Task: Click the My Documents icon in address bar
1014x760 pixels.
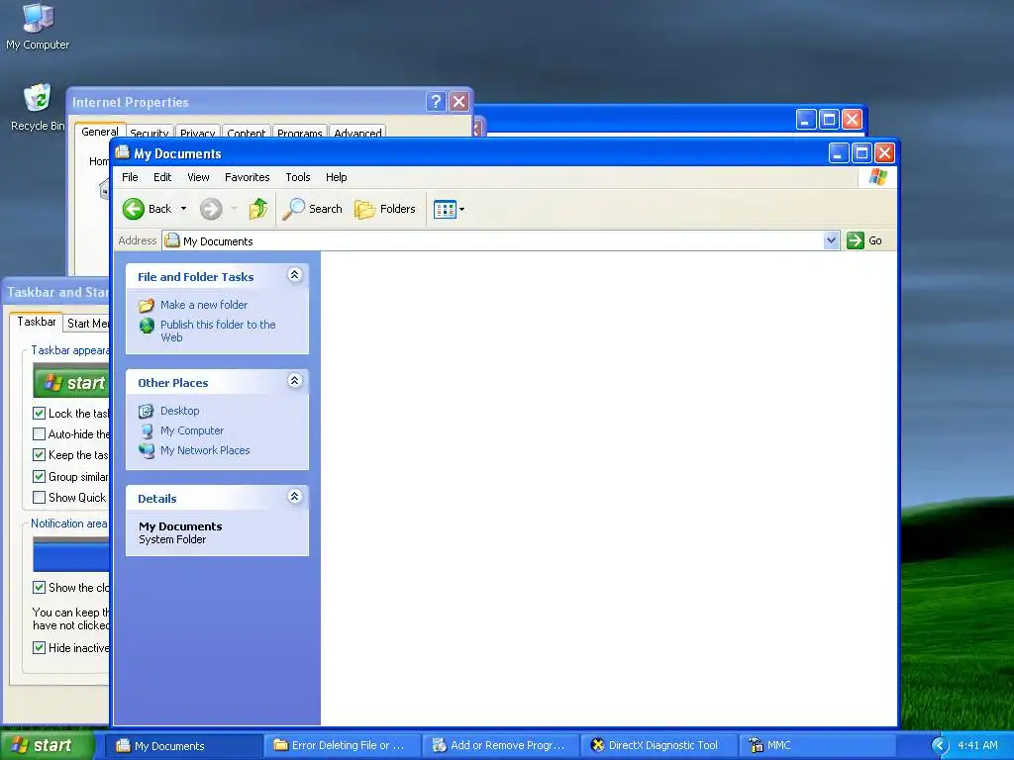Action: (x=172, y=240)
